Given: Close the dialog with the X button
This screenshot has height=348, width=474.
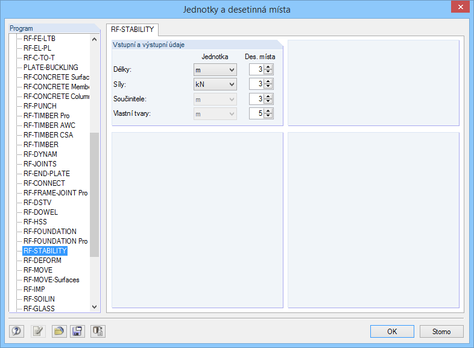Looking at the screenshot, I should click(460, 7).
